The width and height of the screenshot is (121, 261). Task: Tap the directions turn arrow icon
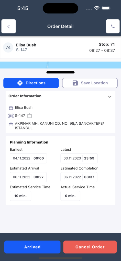tap(20, 83)
